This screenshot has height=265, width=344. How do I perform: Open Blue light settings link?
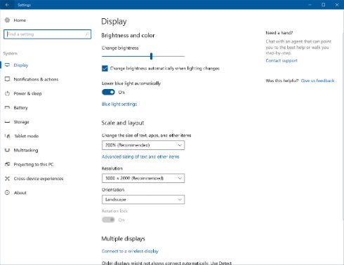119,104
